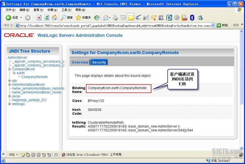
Task: Click the status bar Intranet zone indicator
Action: coord(219,161)
